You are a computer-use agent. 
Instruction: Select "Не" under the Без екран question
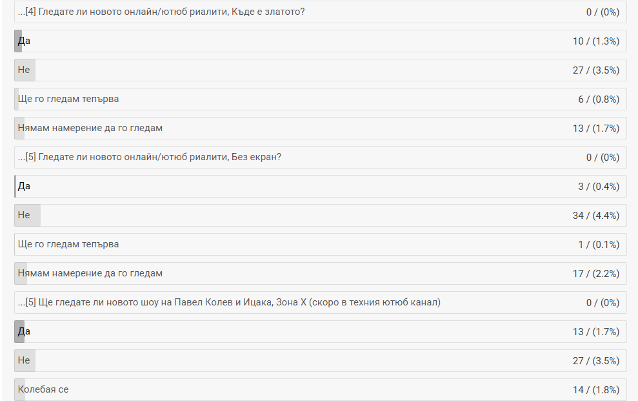[x=25, y=216]
